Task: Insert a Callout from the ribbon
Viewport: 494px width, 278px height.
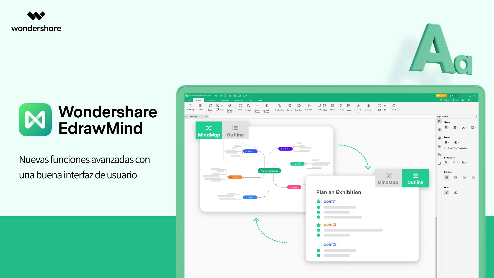Action: point(289,106)
